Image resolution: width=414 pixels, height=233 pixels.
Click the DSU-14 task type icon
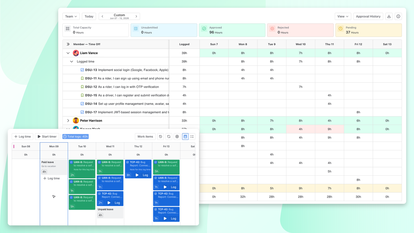click(x=82, y=104)
